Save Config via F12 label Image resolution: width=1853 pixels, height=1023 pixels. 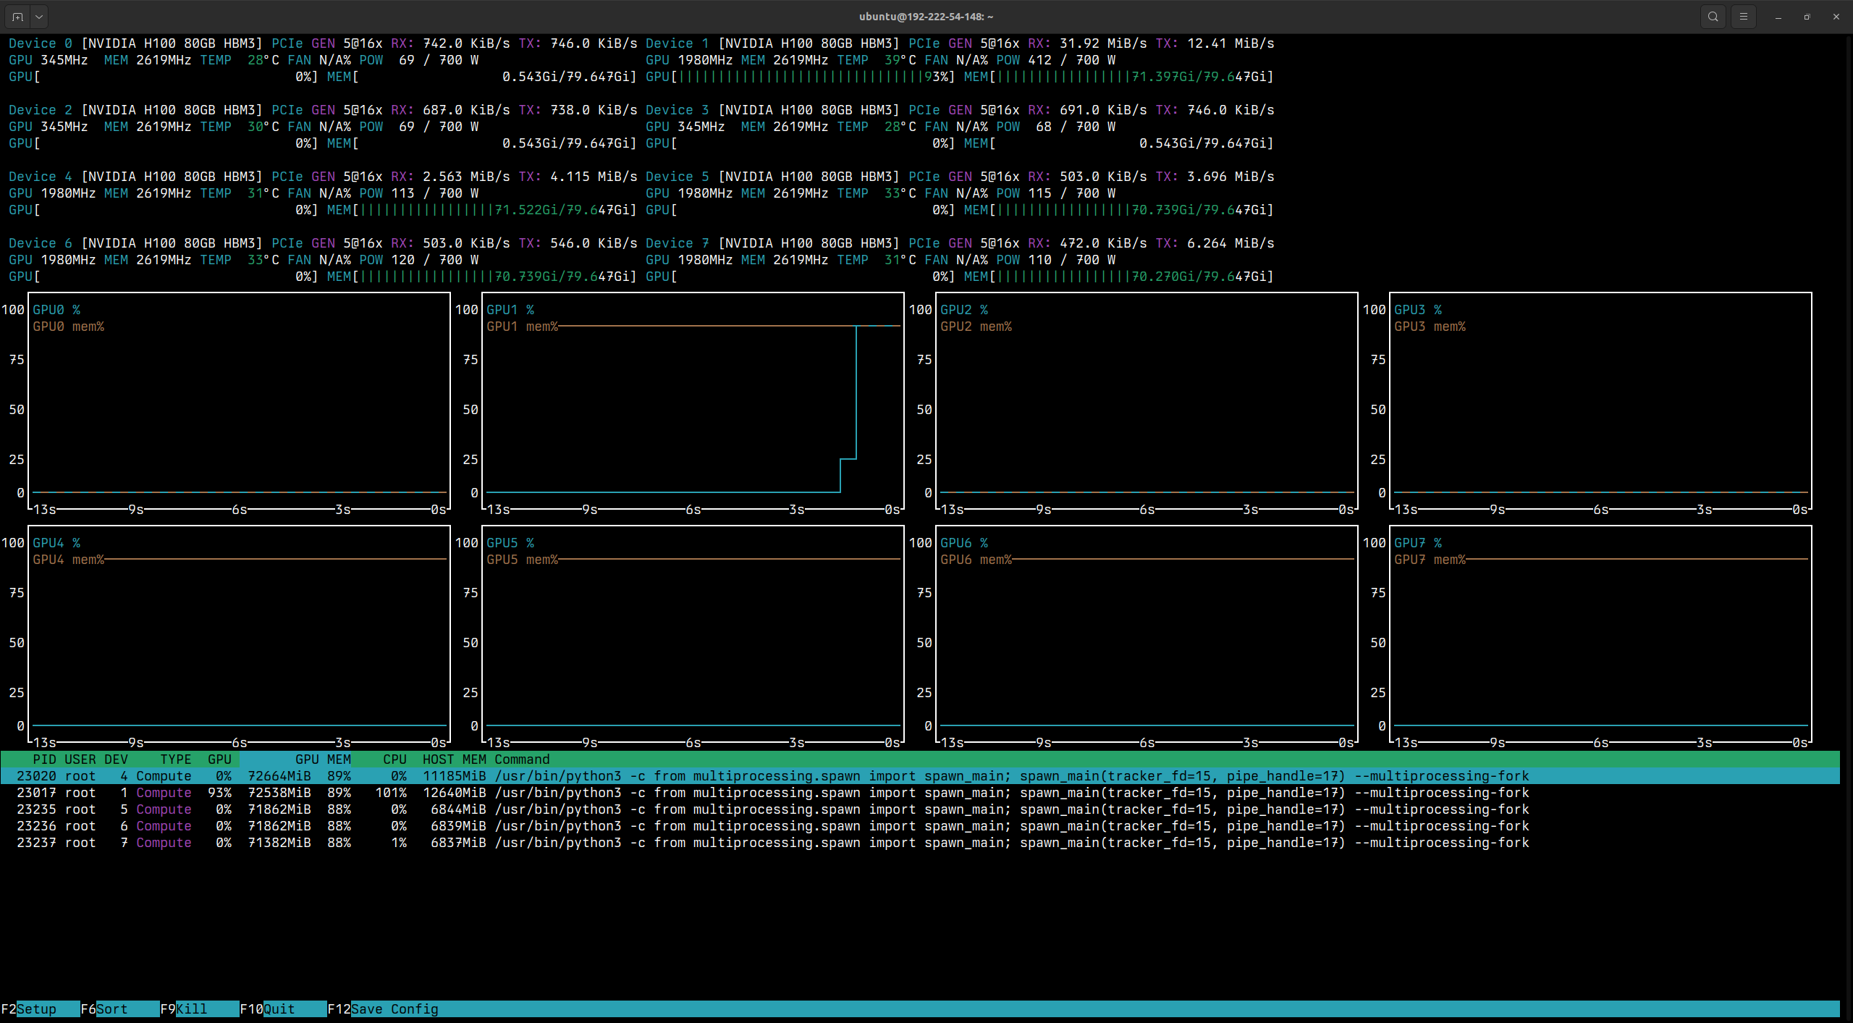384,1009
